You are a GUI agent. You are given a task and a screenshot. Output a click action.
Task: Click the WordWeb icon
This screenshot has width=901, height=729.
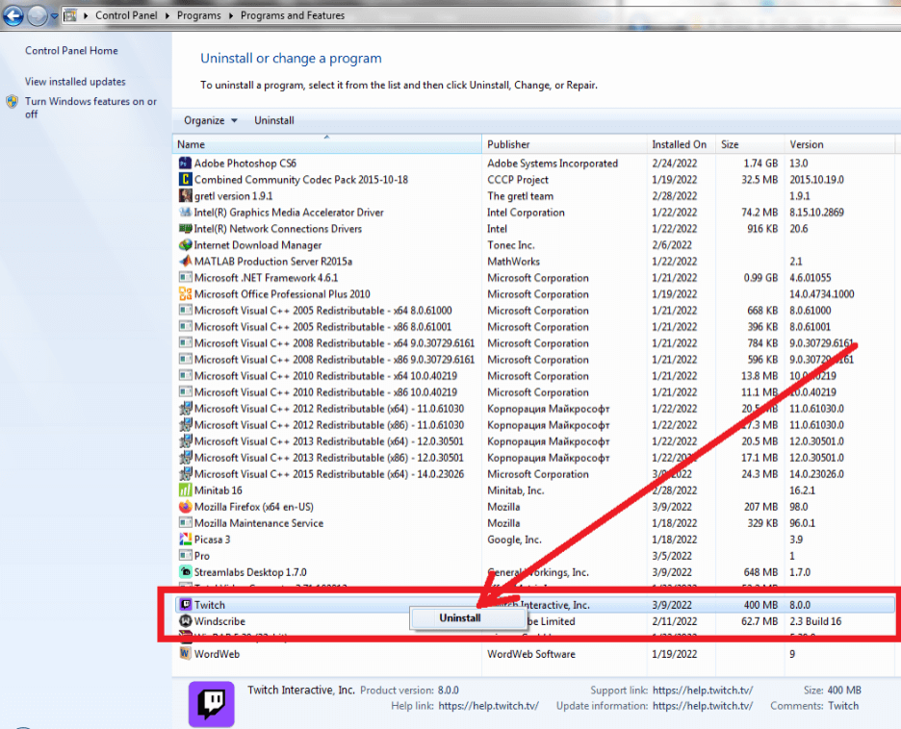[185, 654]
